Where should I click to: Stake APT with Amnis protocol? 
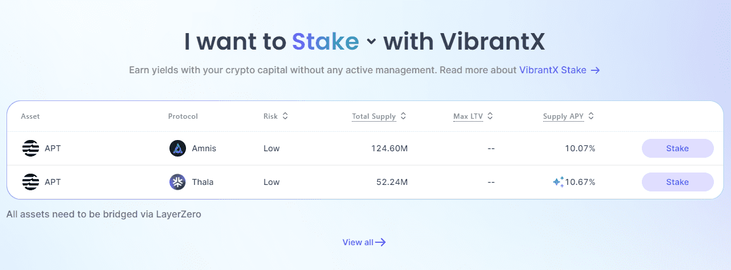tap(677, 148)
